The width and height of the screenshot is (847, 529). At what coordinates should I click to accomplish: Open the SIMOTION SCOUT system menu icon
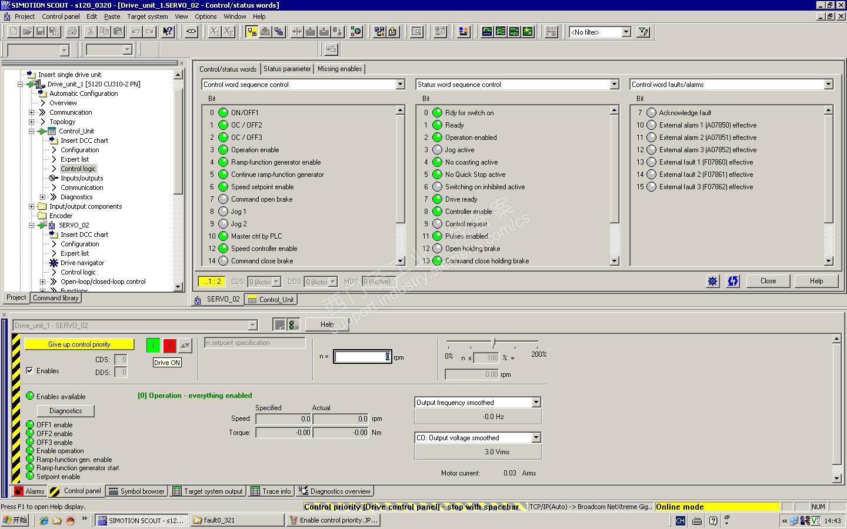5,5
